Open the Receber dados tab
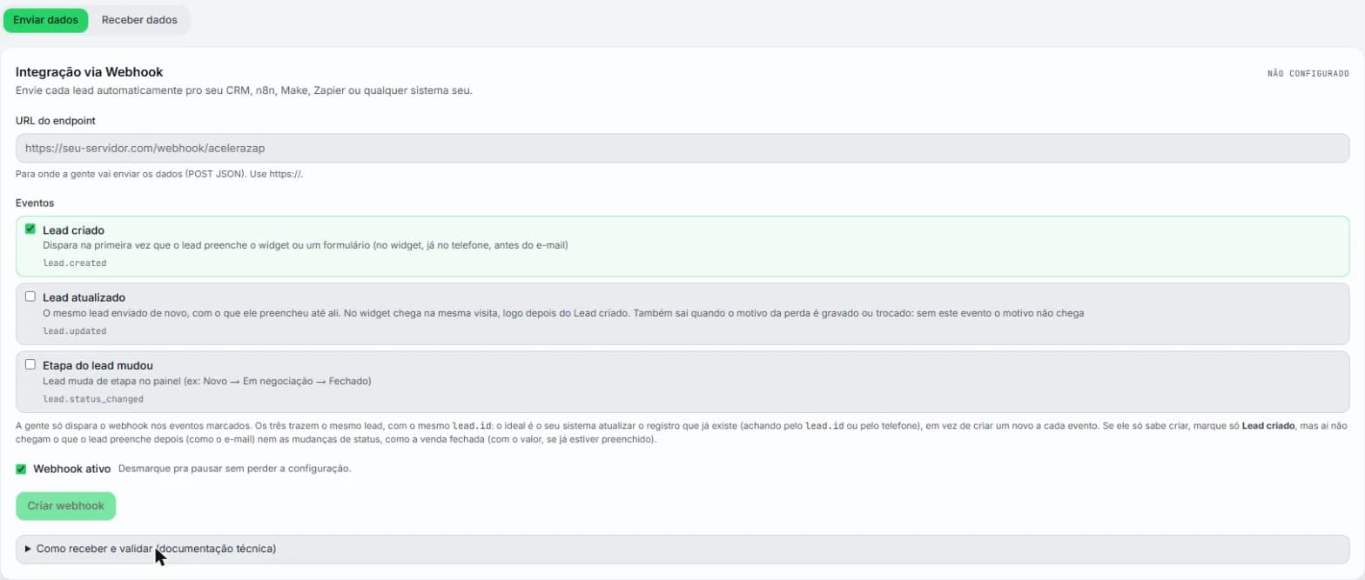1365x580 pixels. tap(139, 19)
